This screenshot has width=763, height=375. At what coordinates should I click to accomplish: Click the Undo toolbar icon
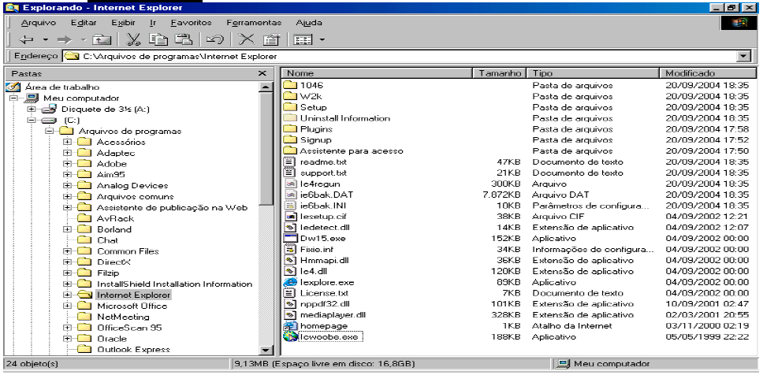click(214, 40)
